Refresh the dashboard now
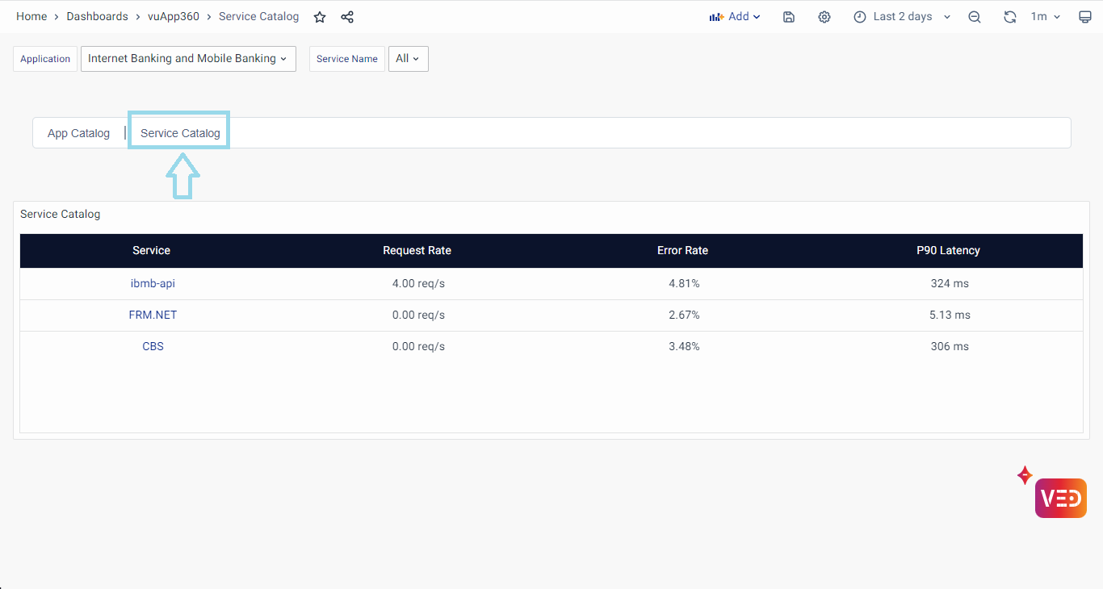The image size is (1103, 589). tap(1009, 17)
